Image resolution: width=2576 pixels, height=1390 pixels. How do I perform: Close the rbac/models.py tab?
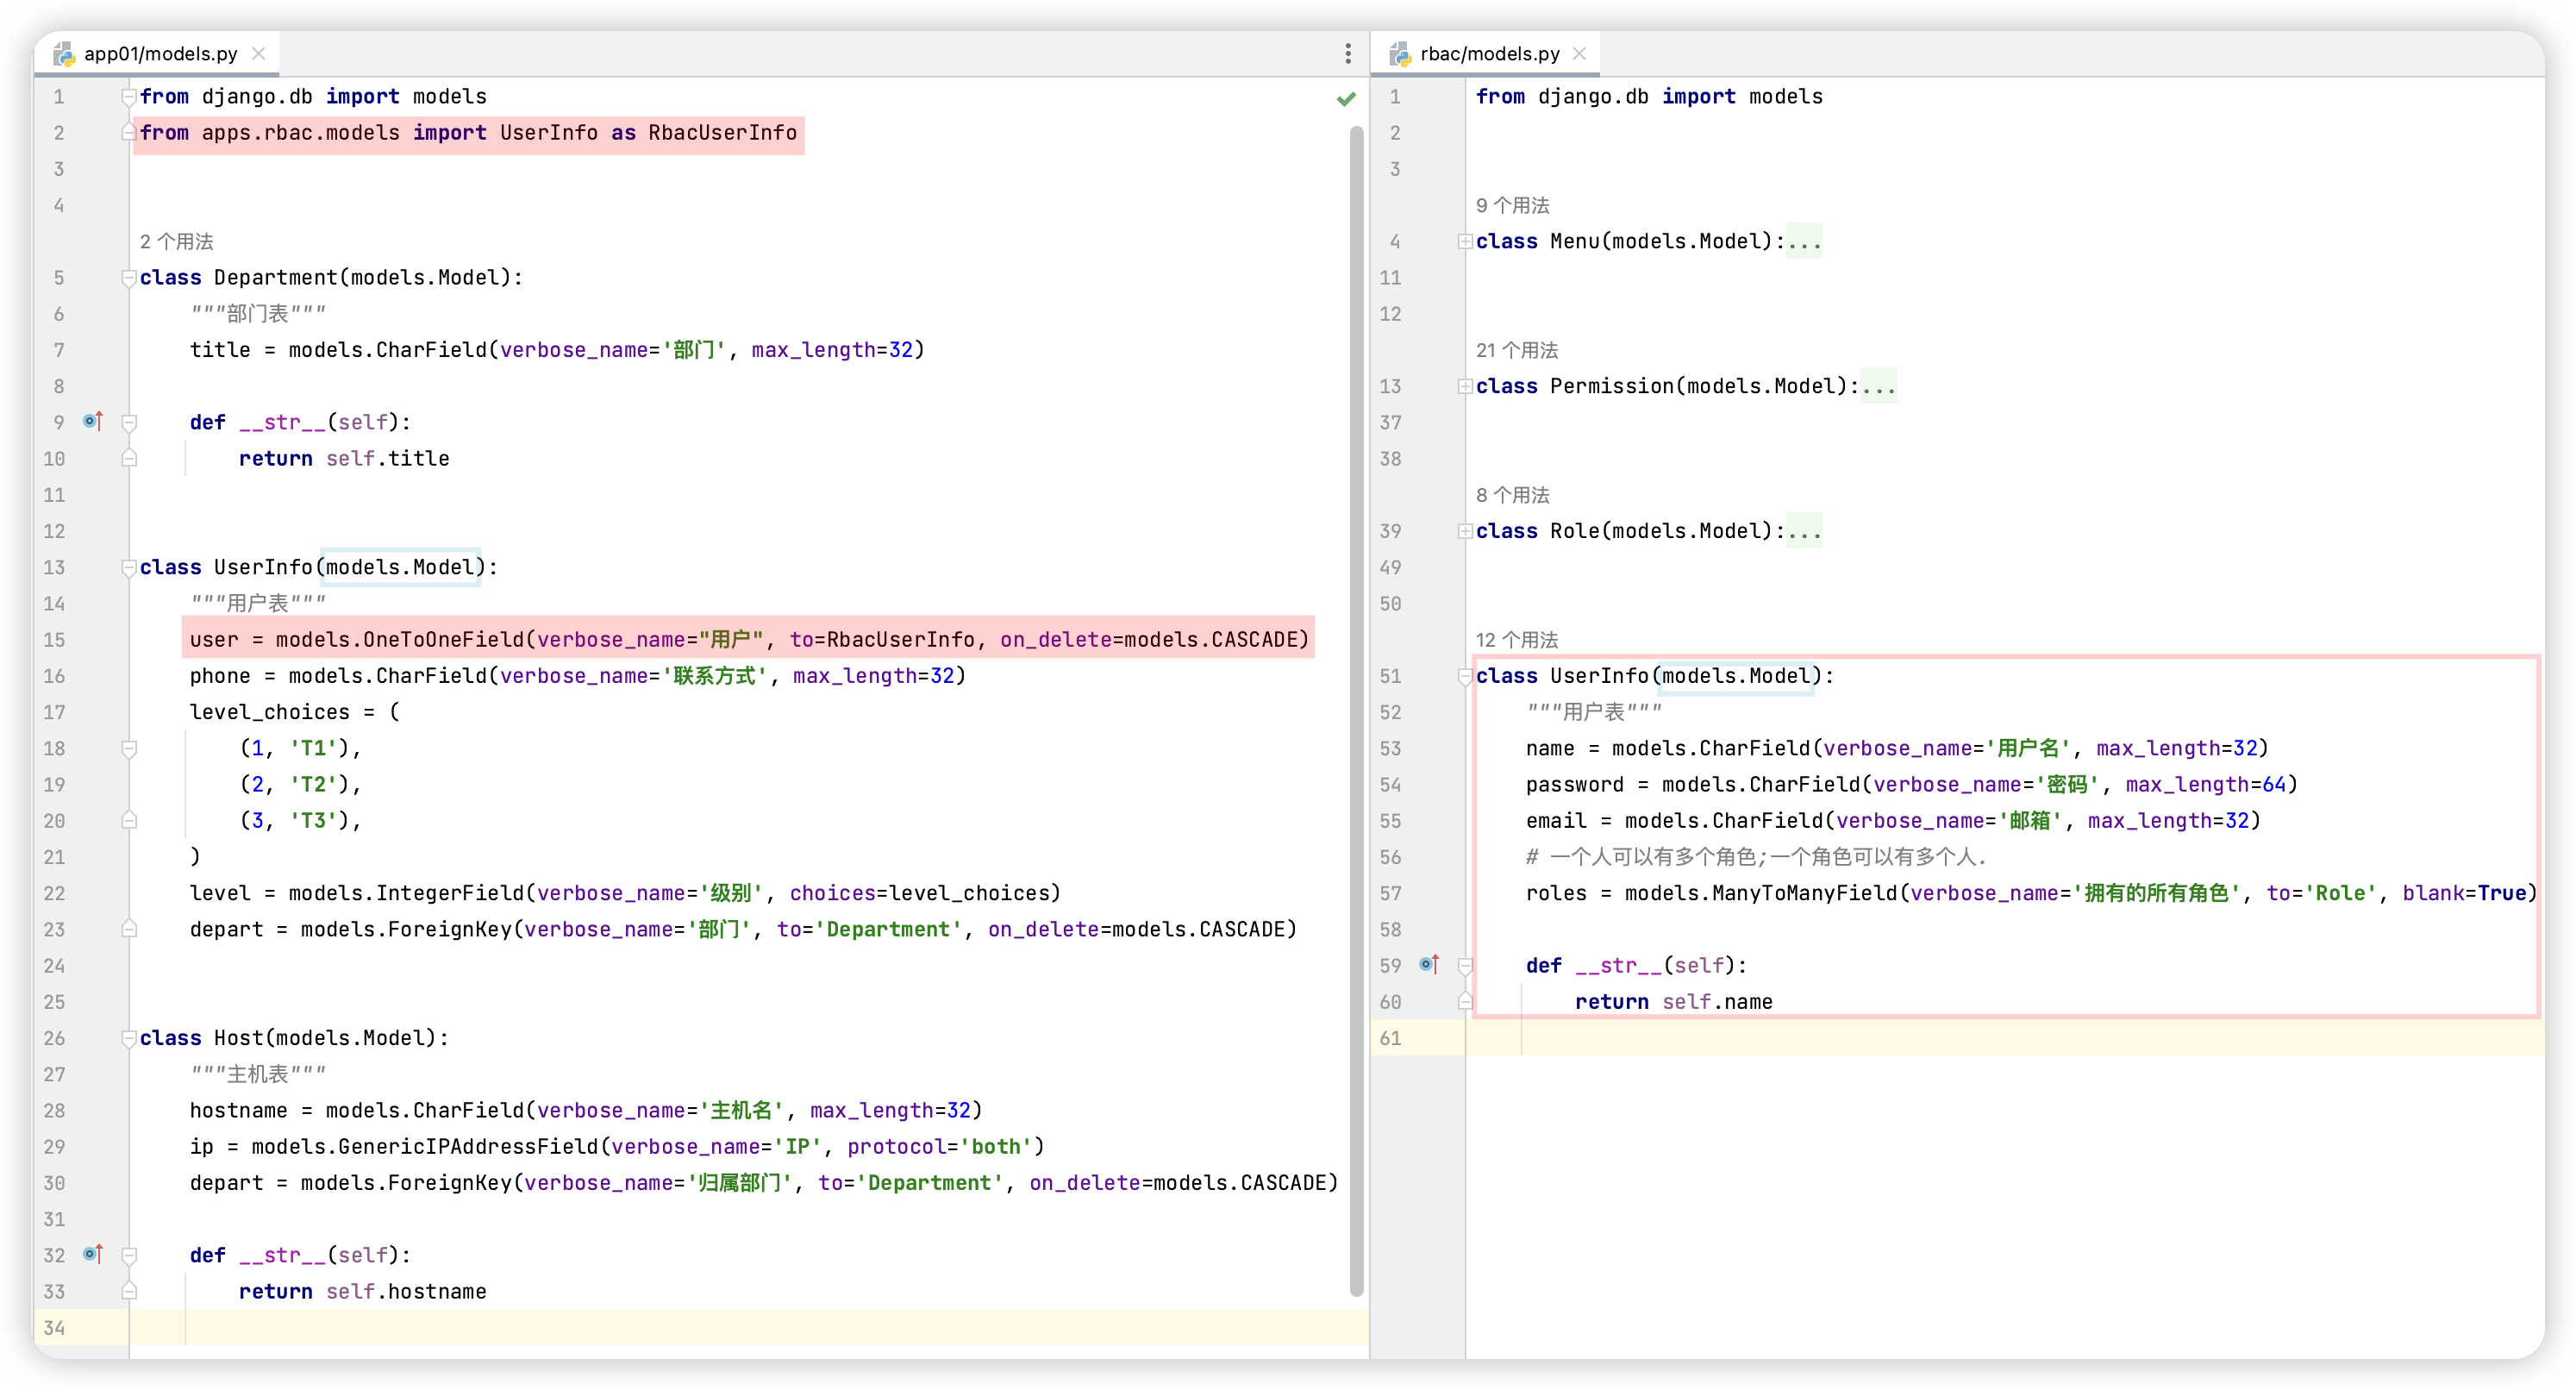click(x=1580, y=54)
